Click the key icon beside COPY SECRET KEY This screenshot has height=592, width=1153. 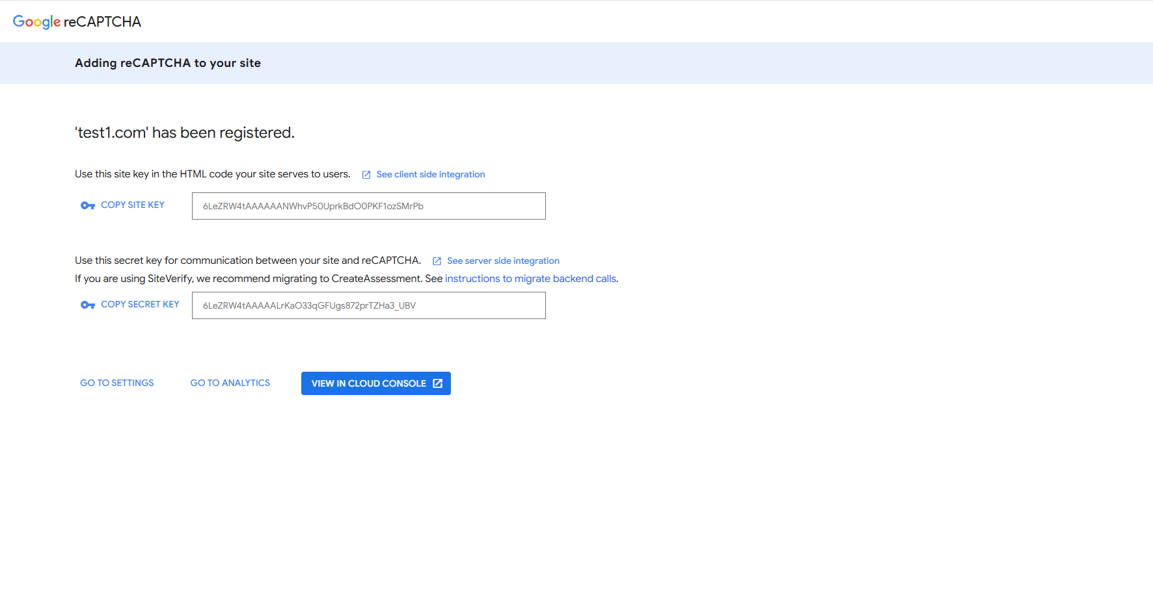point(88,305)
